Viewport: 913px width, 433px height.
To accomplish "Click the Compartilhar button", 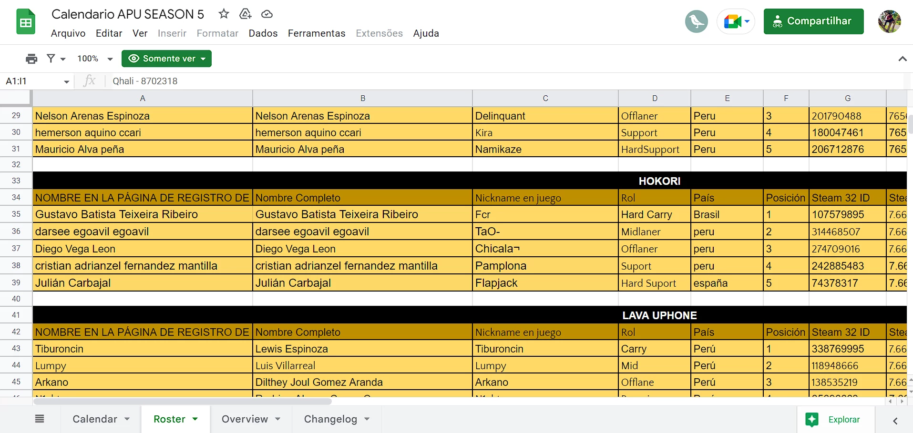I will pos(813,21).
